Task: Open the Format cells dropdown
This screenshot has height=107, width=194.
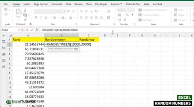Action: tap(181, 20)
